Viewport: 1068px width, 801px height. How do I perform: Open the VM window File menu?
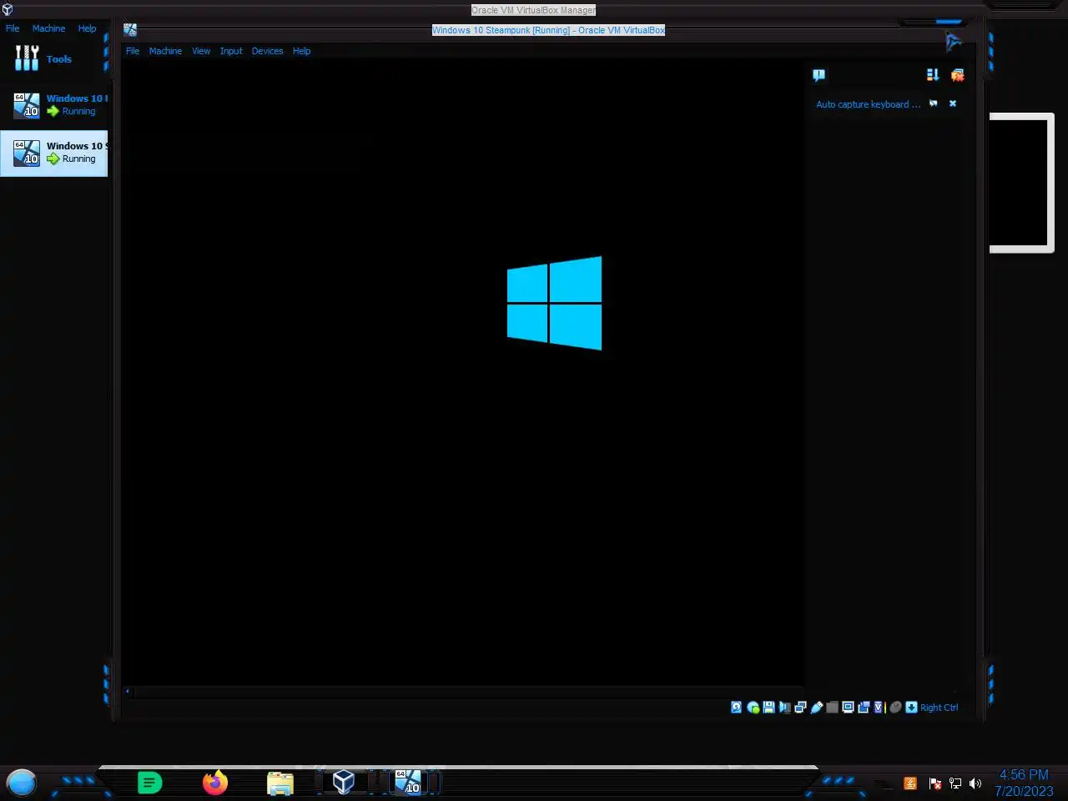tap(133, 51)
